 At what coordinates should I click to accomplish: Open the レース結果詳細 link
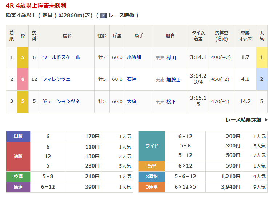point(243,119)
